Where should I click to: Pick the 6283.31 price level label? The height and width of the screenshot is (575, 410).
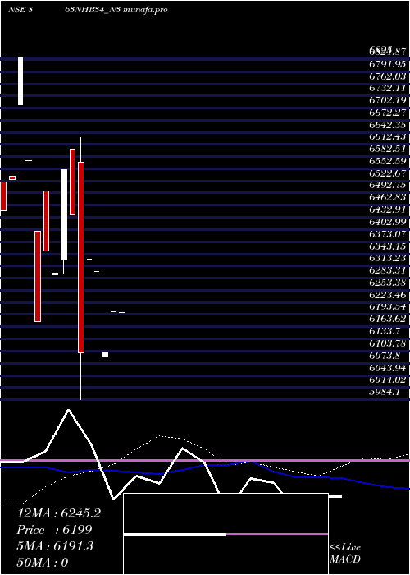(x=387, y=270)
